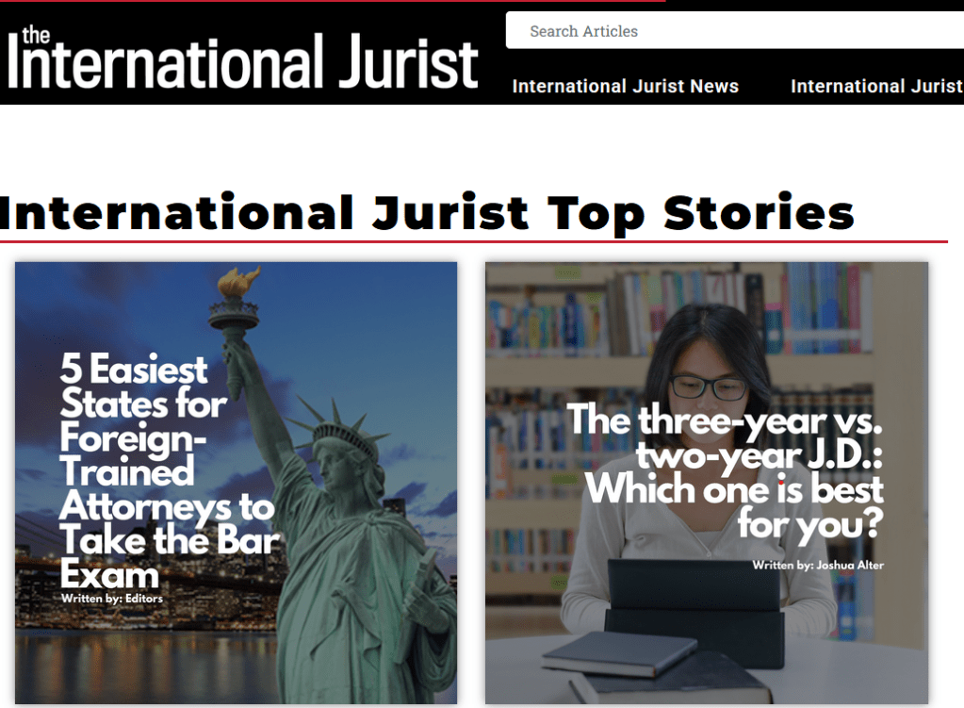The width and height of the screenshot is (964, 708).
Task: Select the 'Written by: Editors' byline
Action: pyautogui.click(x=112, y=598)
